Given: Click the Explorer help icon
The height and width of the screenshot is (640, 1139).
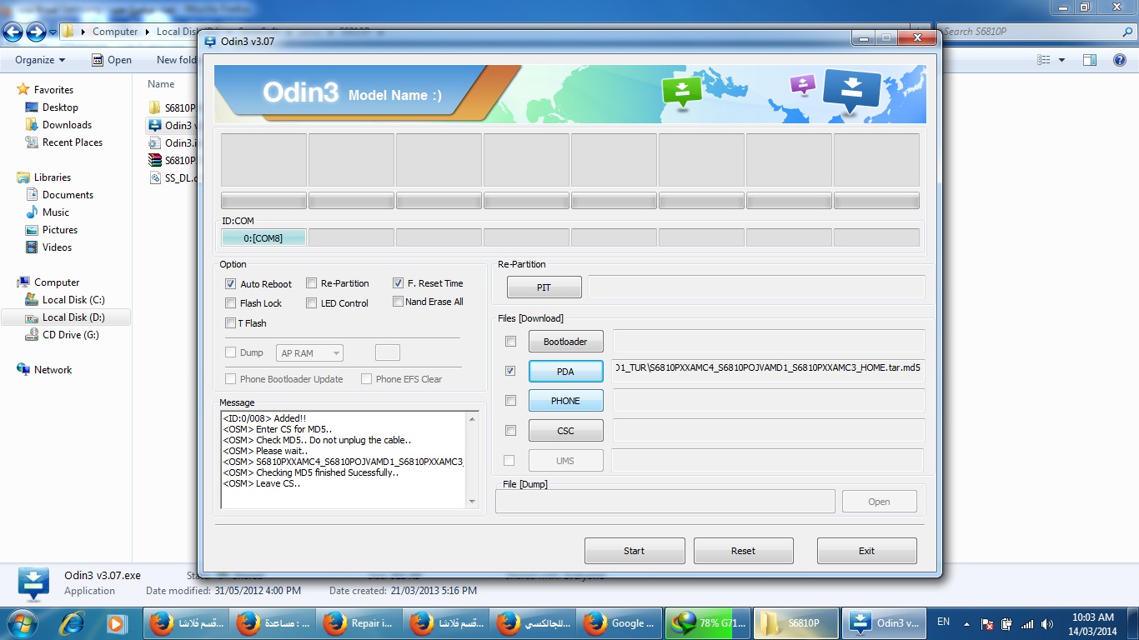Looking at the screenshot, I should 1120,60.
